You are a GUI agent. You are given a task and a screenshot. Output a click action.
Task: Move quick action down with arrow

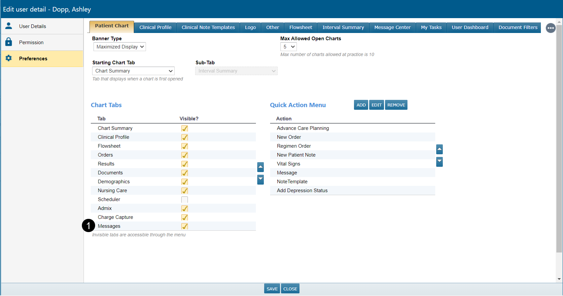click(x=440, y=162)
